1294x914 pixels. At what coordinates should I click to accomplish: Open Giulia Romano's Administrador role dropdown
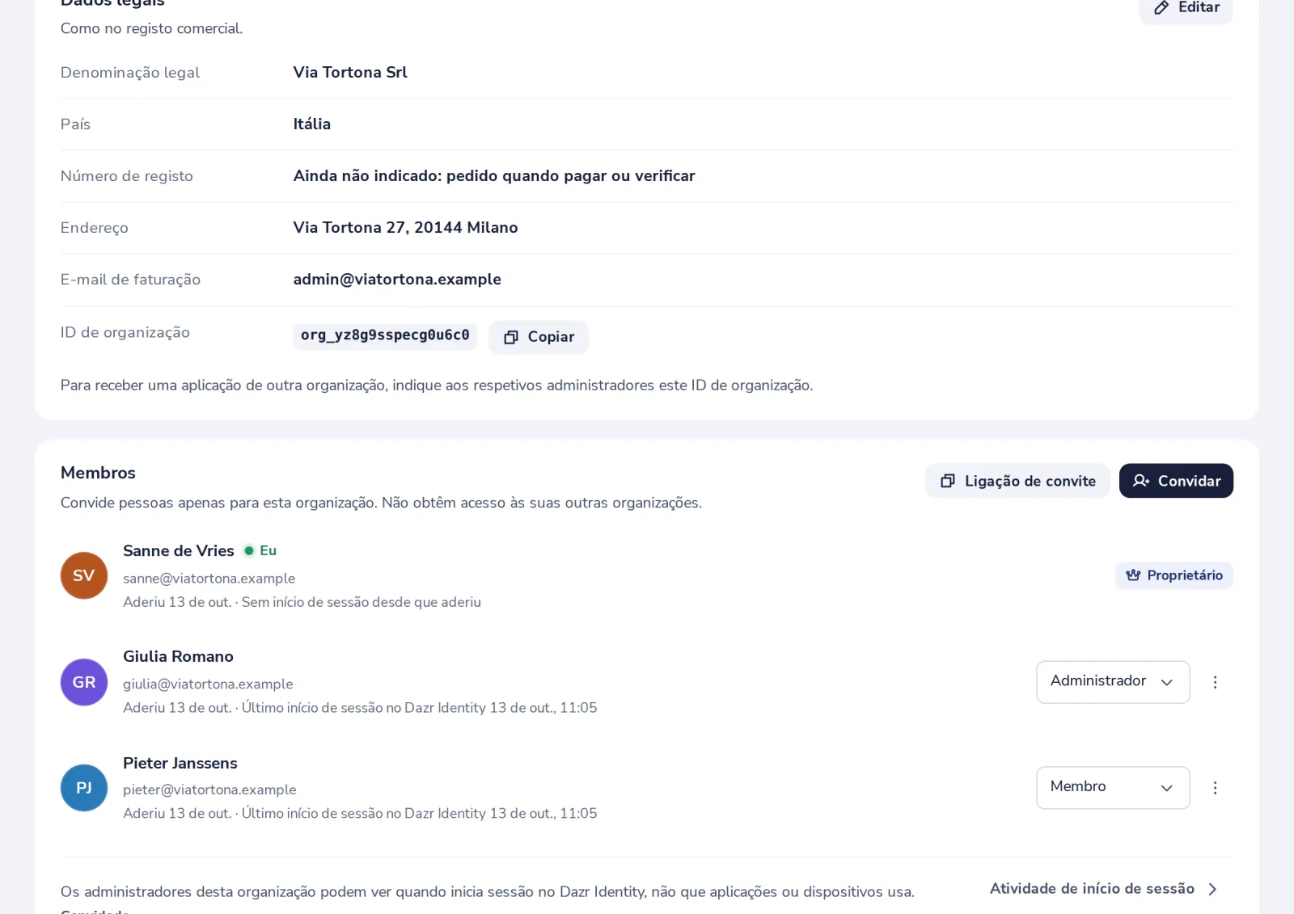(x=1113, y=682)
